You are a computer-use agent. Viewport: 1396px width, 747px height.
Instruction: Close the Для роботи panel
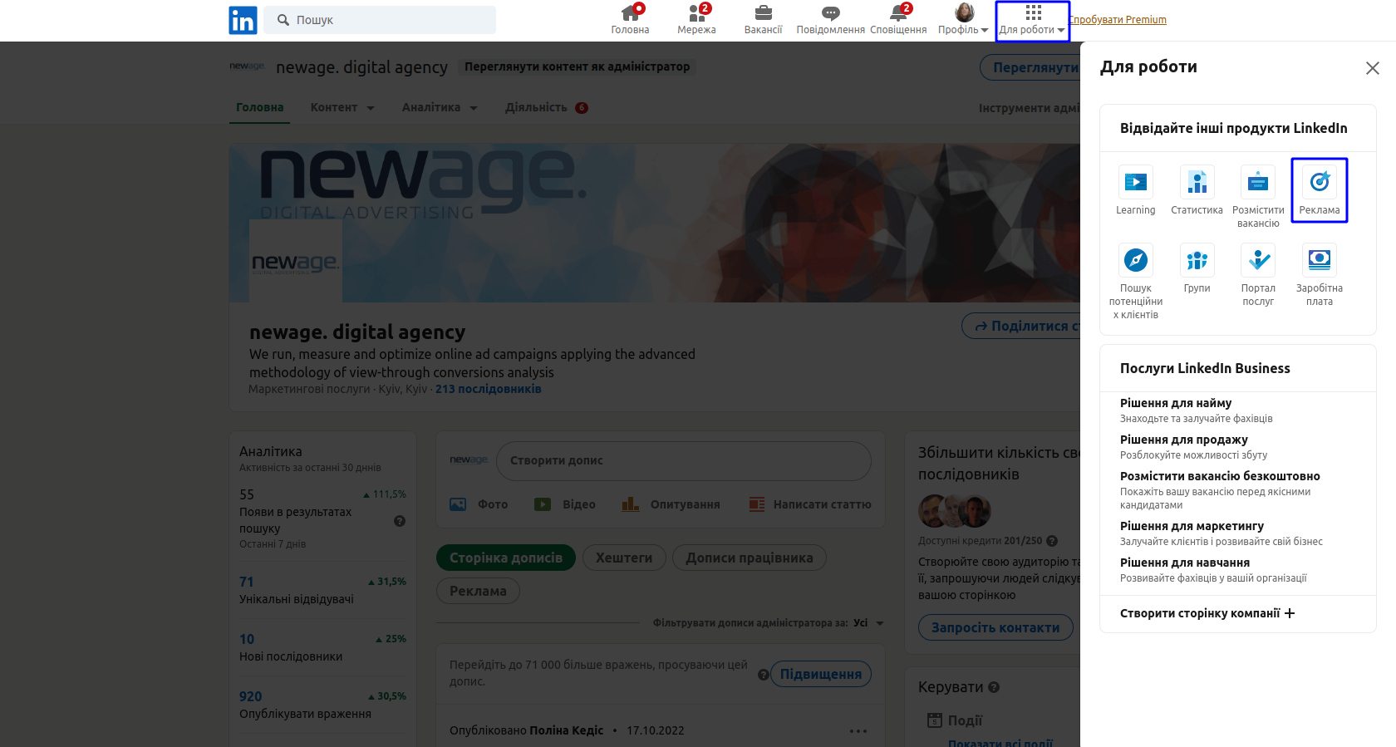point(1372,68)
